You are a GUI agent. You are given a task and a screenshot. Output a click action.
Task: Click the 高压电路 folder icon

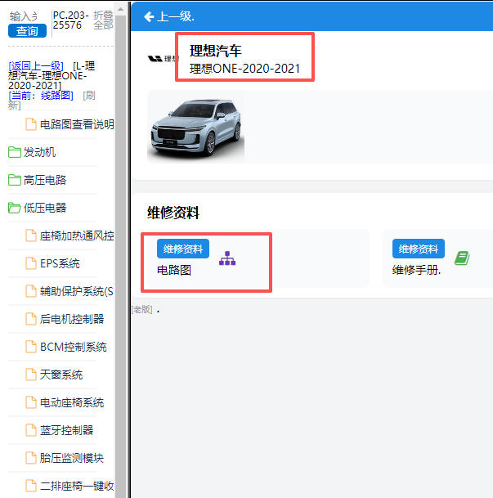pos(15,180)
